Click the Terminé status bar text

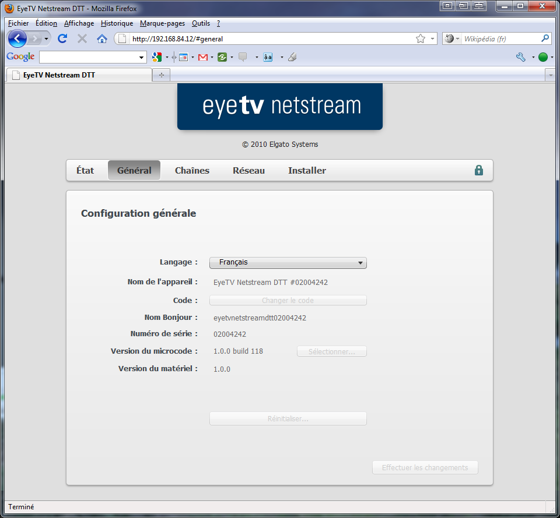(x=21, y=506)
